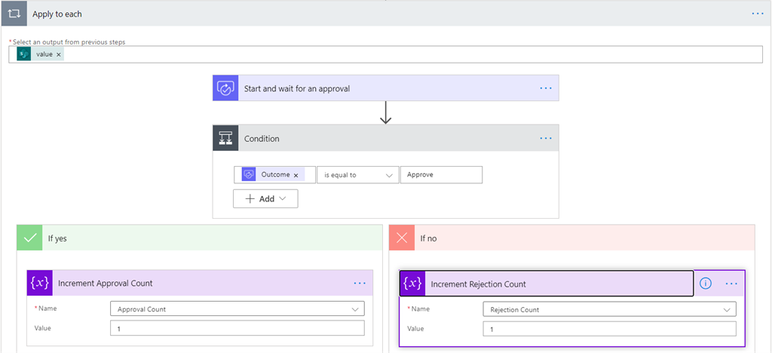Open the 'is equal to' operator dropdown
The width and height of the screenshot is (772, 353).
click(358, 175)
